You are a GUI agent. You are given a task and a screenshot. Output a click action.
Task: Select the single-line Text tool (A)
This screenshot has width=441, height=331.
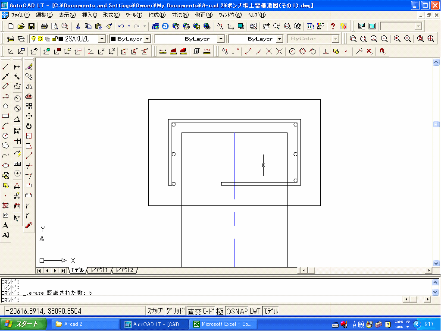click(x=5, y=225)
